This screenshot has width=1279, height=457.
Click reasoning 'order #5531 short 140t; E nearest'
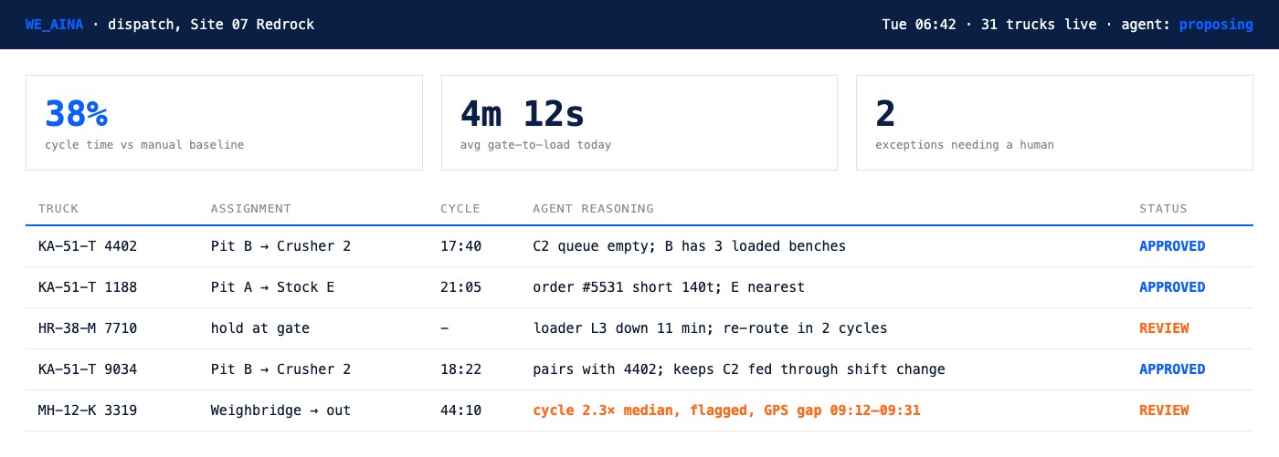[x=669, y=287]
